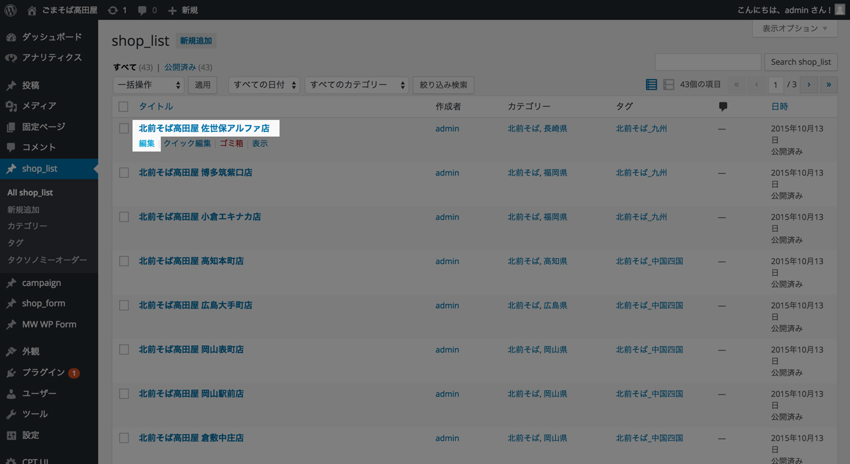Screen dimensions: 850x464
Task: Sort by the comments bubble column icon
Action: [723, 107]
